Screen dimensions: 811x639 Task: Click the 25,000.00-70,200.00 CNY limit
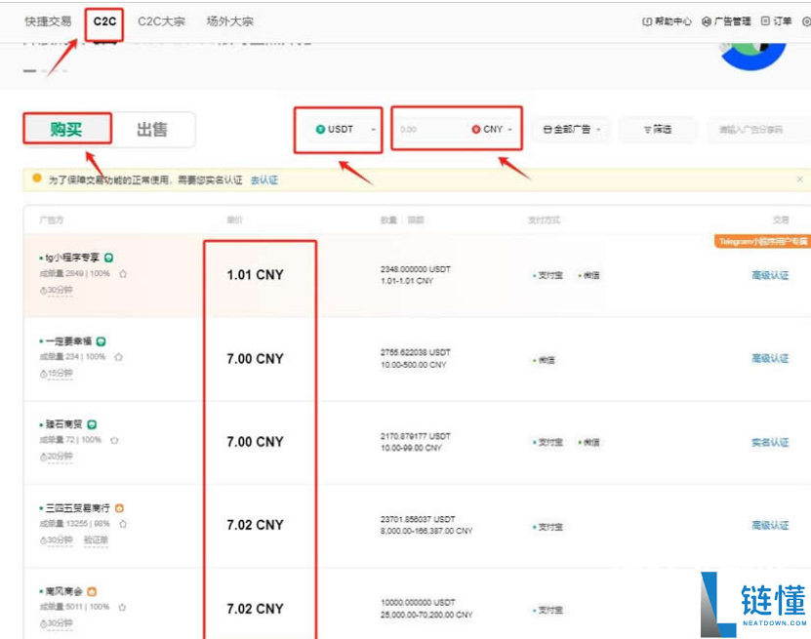click(x=426, y=615)
